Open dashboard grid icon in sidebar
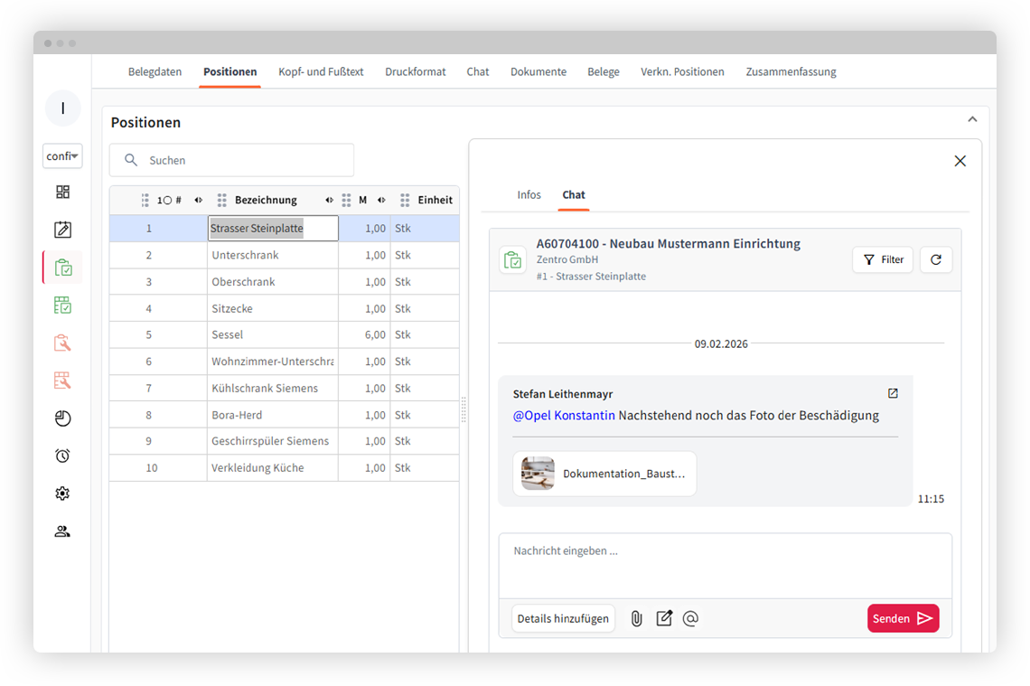The height and width of the screenshot is (686, 1030). pos(62,193)
